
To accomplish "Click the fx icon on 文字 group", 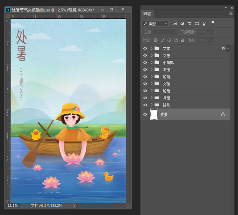I will pos(223,48).
